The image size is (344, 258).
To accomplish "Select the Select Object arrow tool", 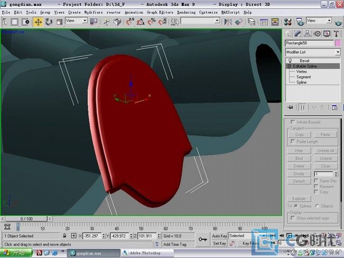I will coord(5,22).
